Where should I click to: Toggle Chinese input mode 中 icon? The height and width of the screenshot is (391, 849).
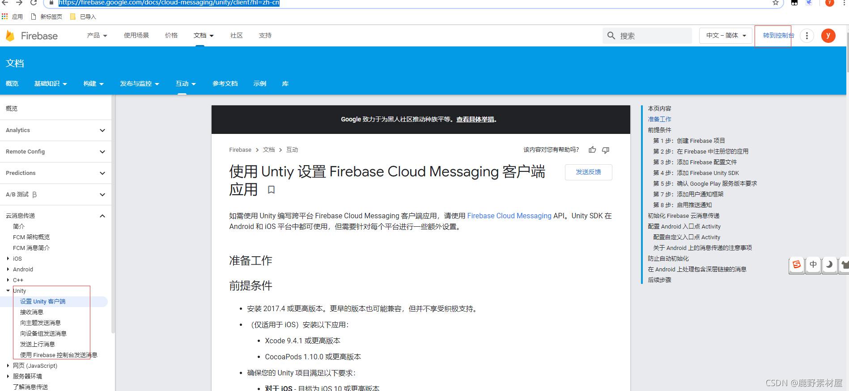(x=813, y=265)
